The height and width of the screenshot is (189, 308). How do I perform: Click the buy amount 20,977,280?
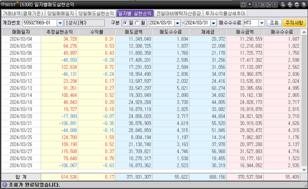(x=251, y=144)
